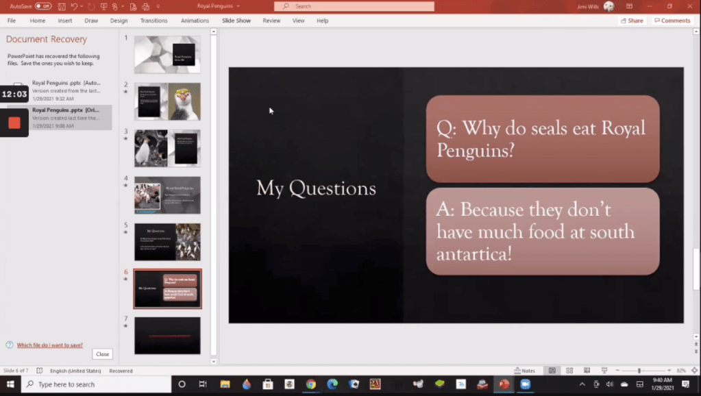Switch to Slide Sorter view

click(x=569, y=371)
